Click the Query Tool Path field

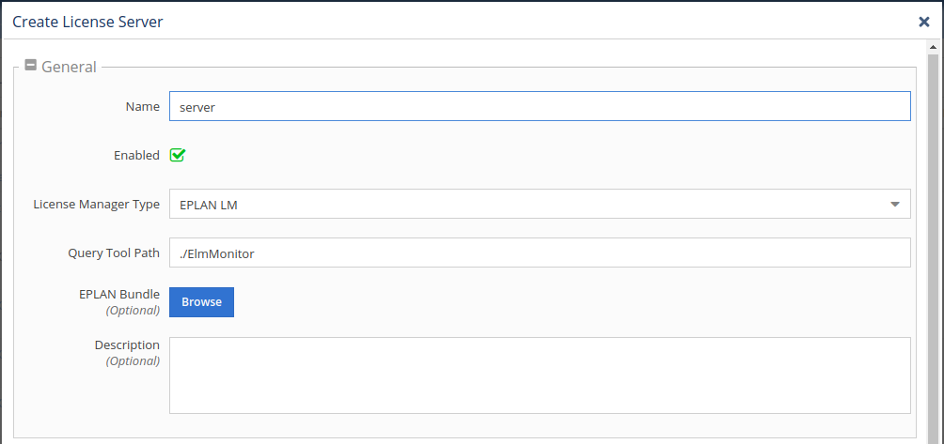click(x=539, y=253)
